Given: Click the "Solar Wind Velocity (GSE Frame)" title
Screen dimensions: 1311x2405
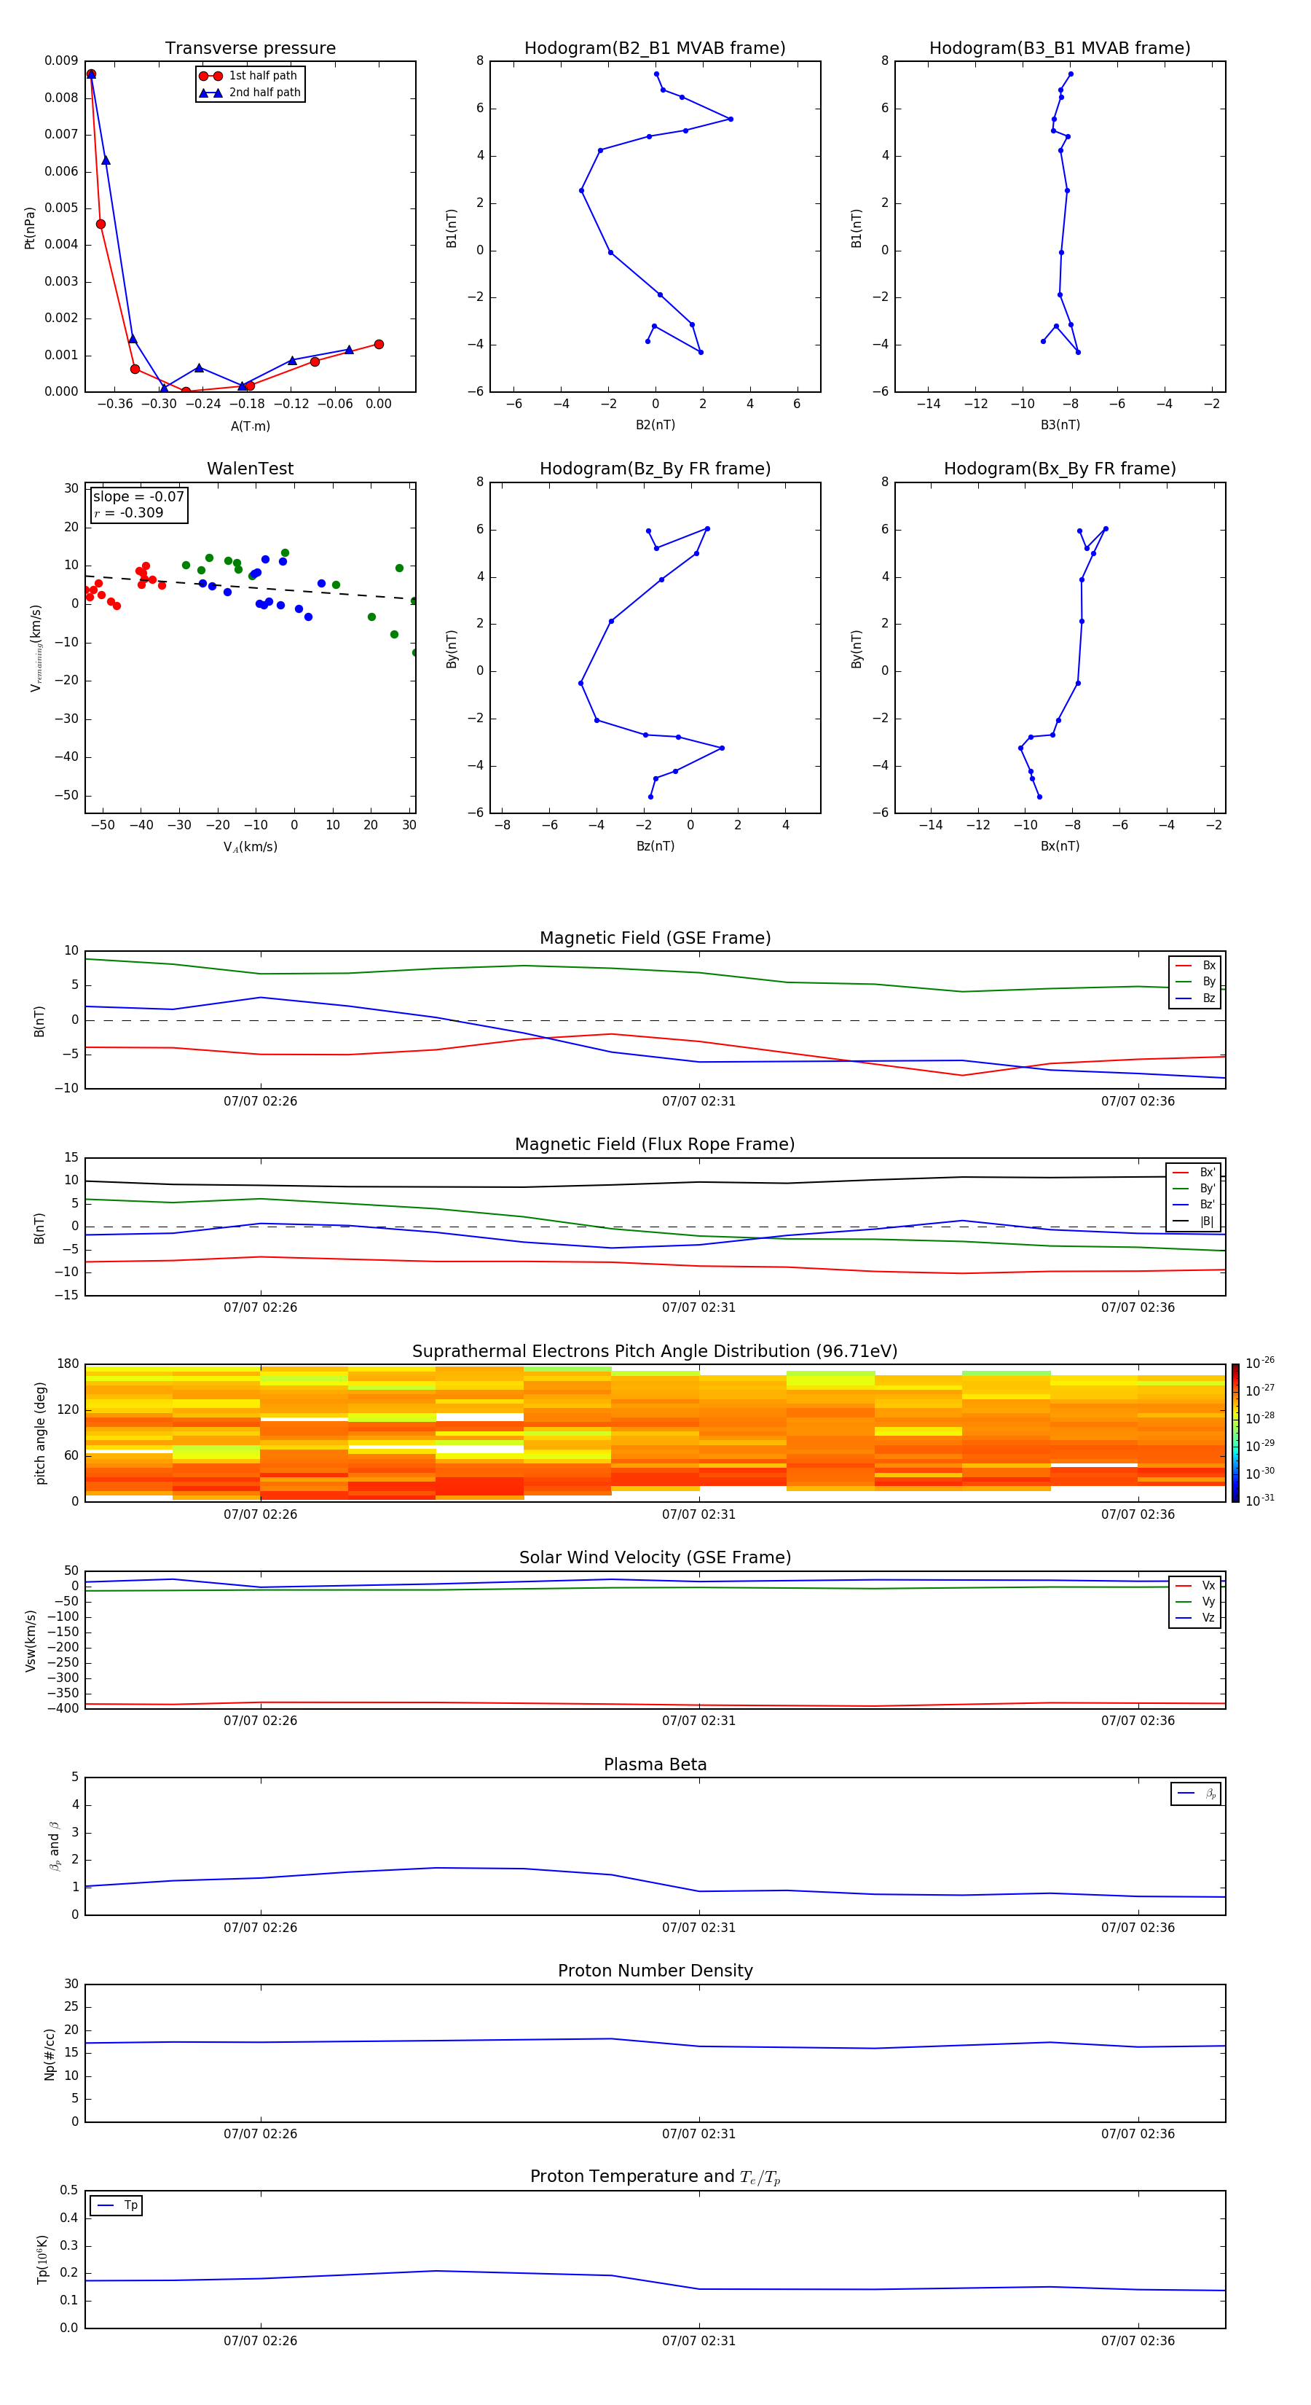Looking at the screenshot, I should pos(655,1557).
